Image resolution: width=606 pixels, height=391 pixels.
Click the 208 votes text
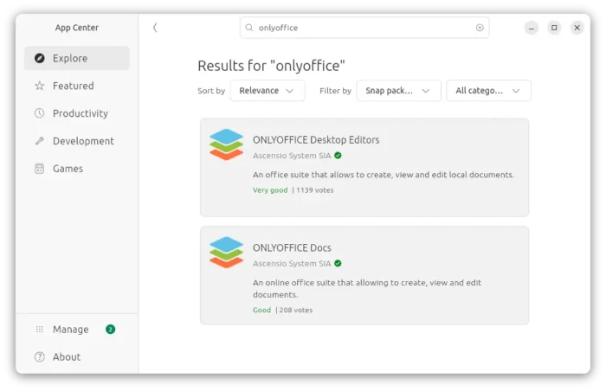pos(296,310)
